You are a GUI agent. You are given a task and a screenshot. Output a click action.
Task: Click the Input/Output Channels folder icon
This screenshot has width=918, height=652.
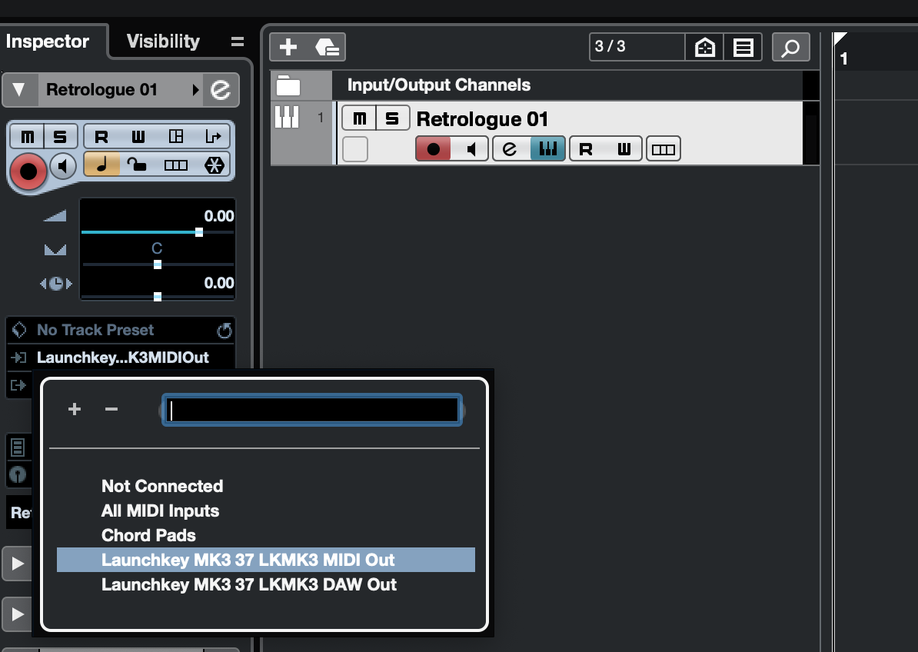[288, 85]
